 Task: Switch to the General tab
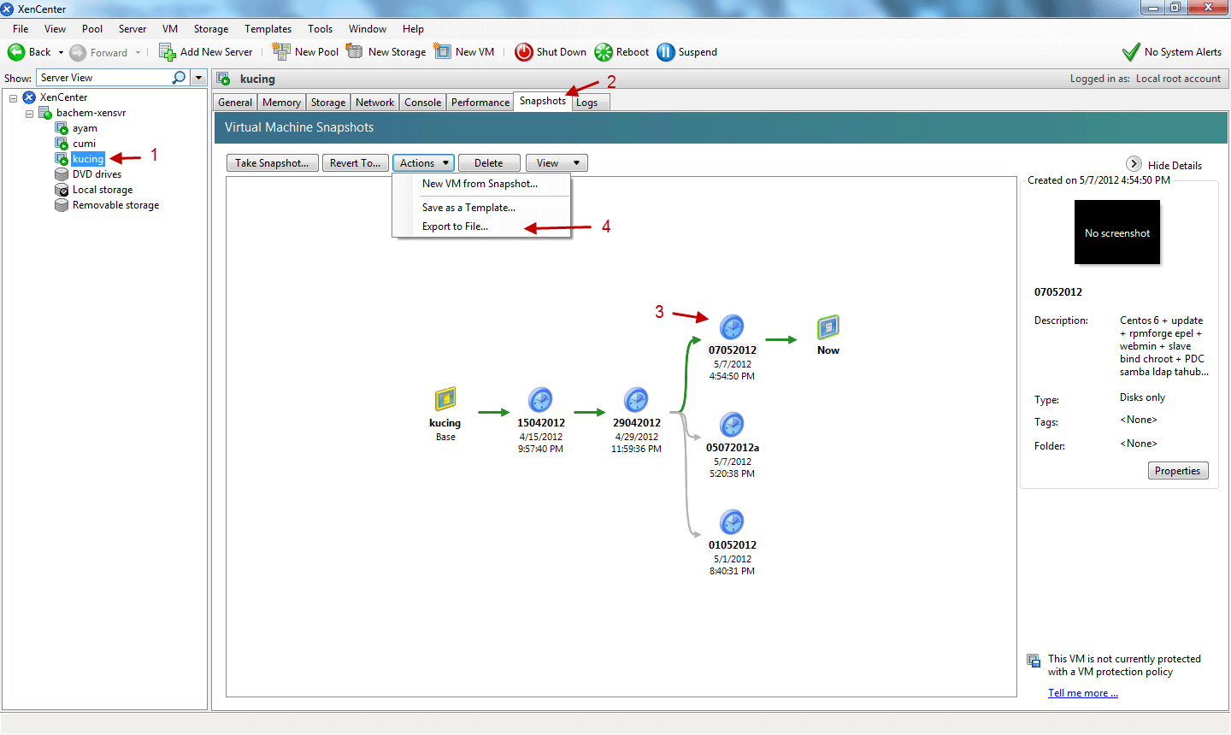click(x=235, y=103)
